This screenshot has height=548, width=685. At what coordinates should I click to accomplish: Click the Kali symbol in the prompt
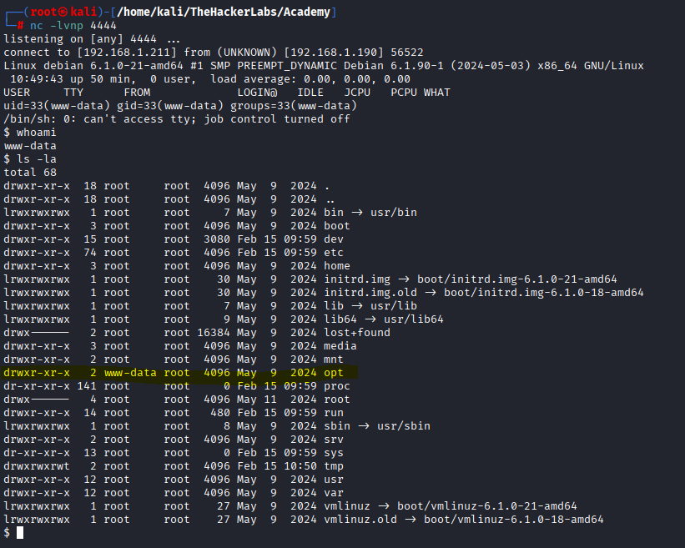54,12
